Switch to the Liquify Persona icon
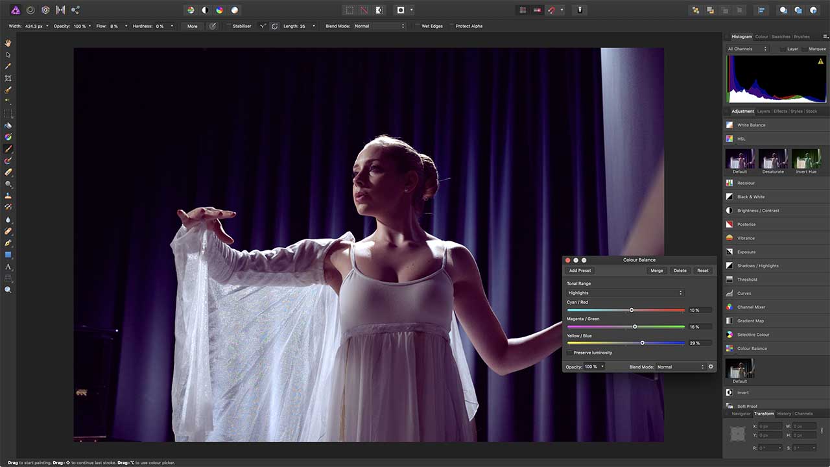 [30, 10]
